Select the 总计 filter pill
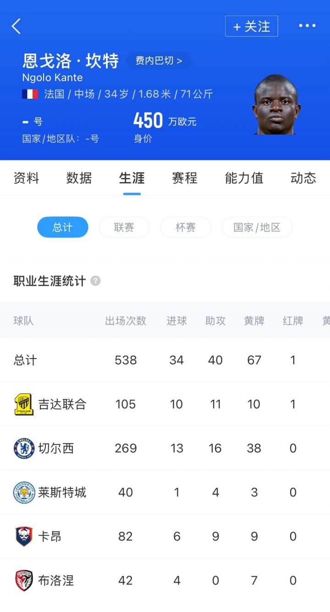This screenshot has width=330, height=612. [x=62, y=227]
